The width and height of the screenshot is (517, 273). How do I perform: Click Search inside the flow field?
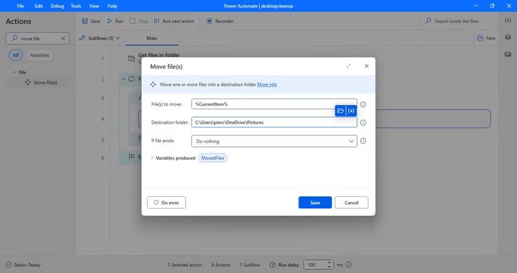click(456, 21)
